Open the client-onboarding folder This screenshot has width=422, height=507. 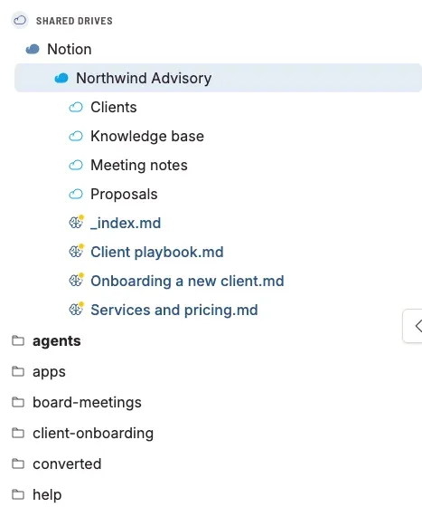93,434
